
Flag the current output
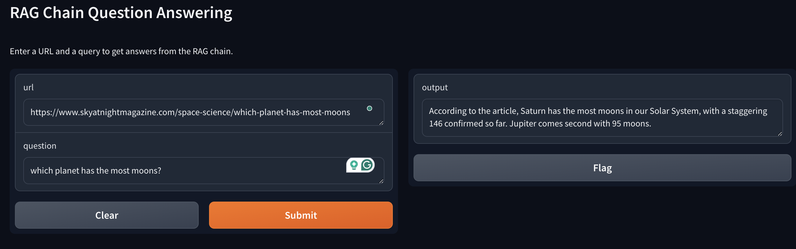602,168
